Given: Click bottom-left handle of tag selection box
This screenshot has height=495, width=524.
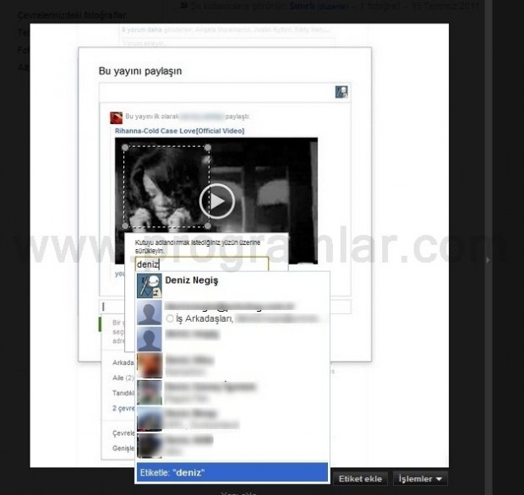Looking at the screenshot, I should (125, 226).
